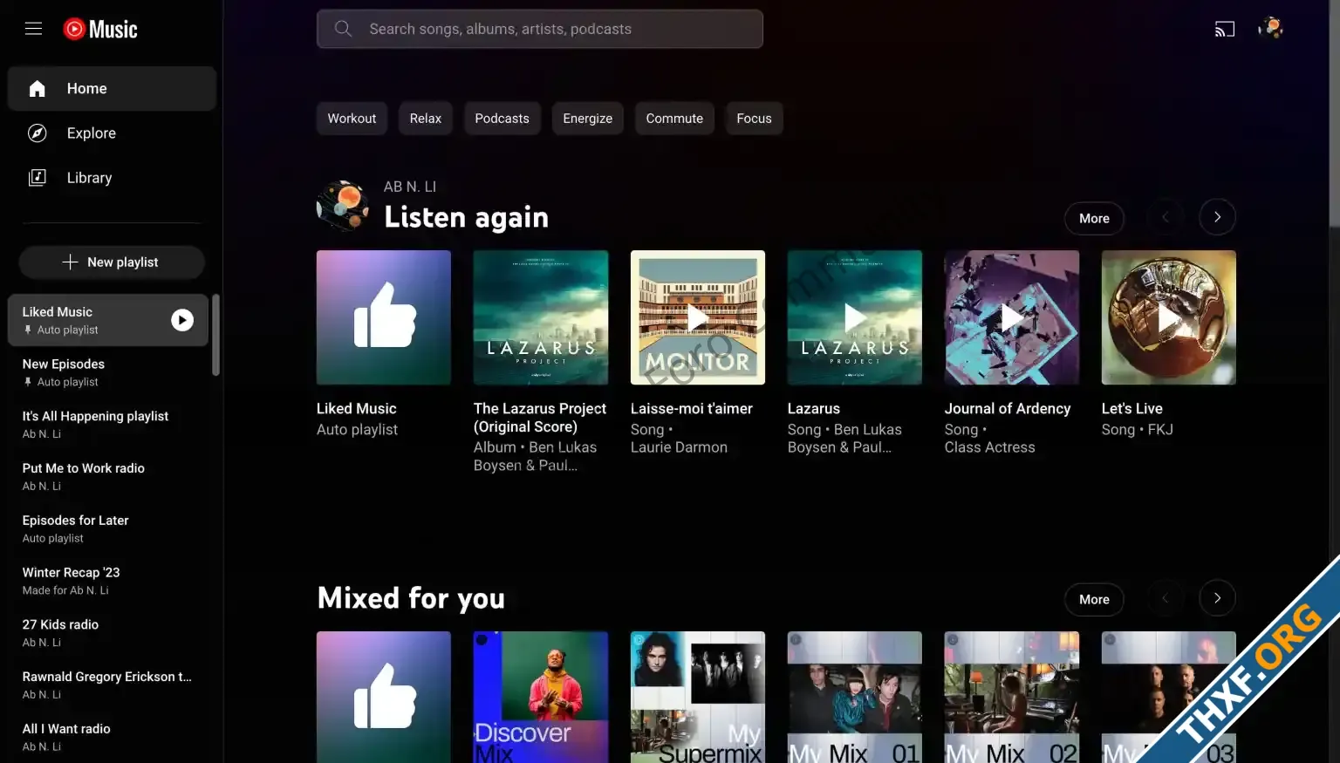Viewport: 1340px width, 763px height.
Task: Click the Sidebar playlist list scrollbar
Action: [x=215, y=335]
